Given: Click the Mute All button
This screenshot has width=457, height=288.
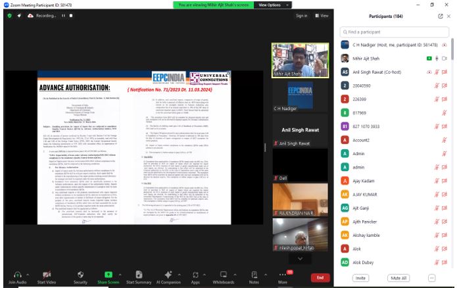Looking at the screenshot, I should [x=398, y=278].
